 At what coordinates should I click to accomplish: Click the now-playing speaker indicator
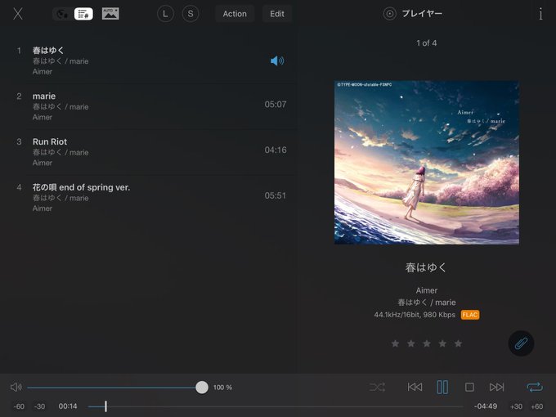(277, 61)
